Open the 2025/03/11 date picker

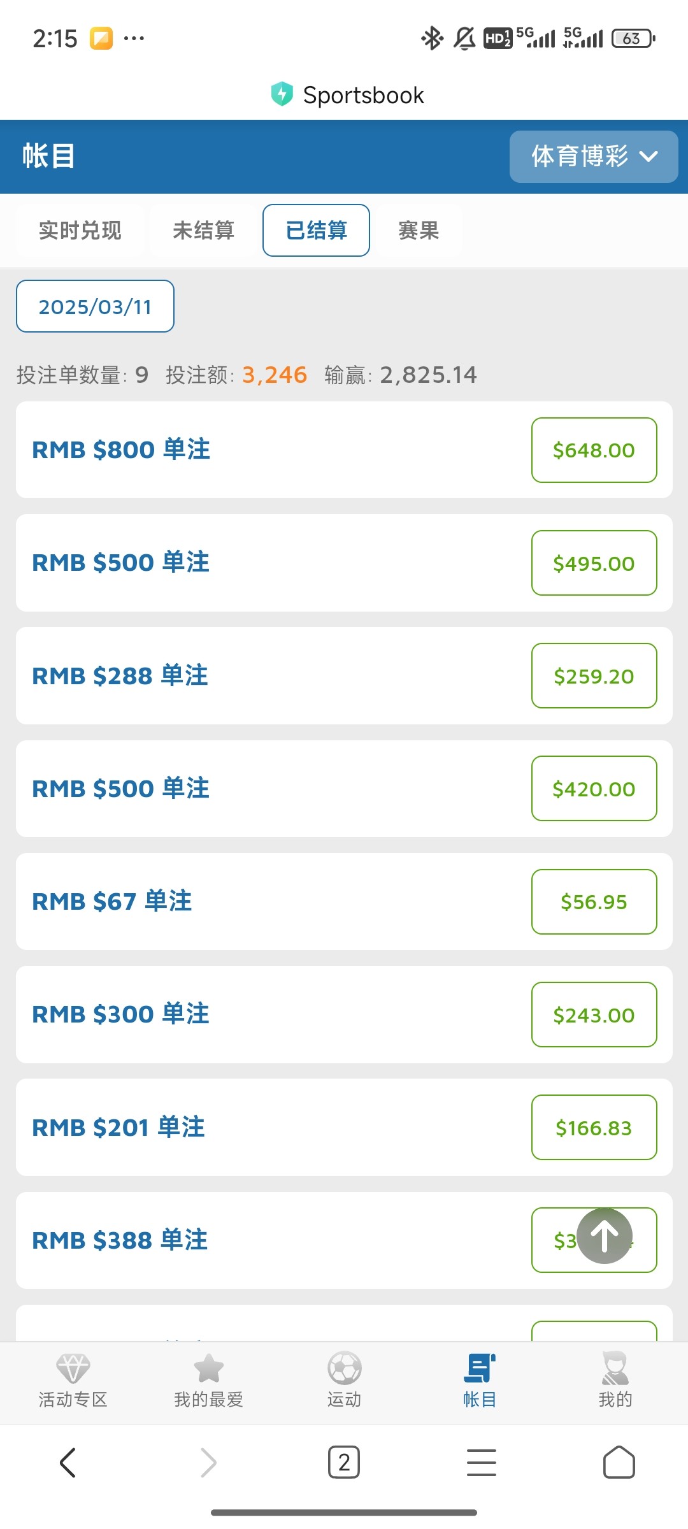[x=95, y=306]
